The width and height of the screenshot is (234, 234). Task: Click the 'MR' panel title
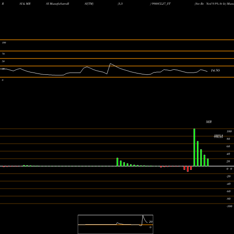[x=209, y=122]
